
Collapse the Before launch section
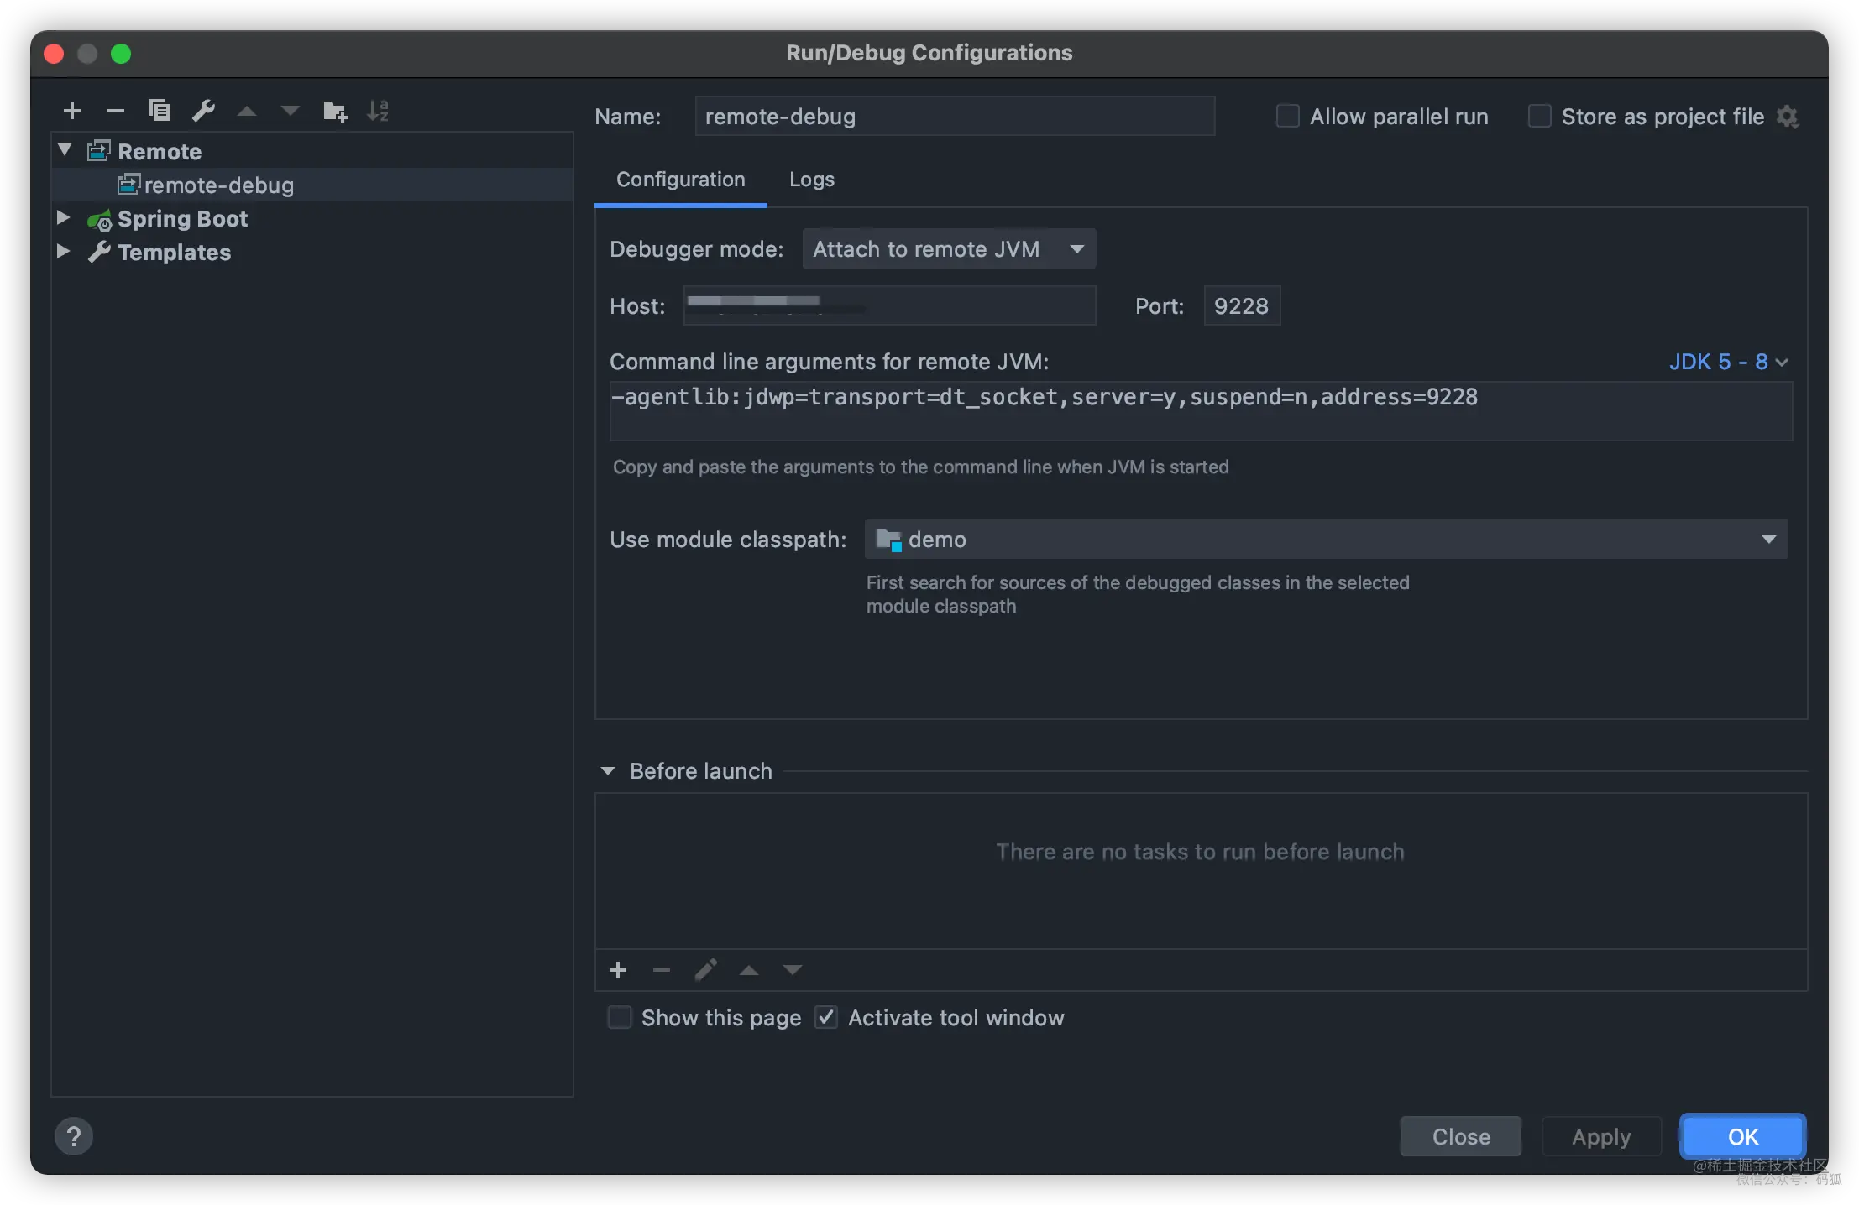coord(608,770)
